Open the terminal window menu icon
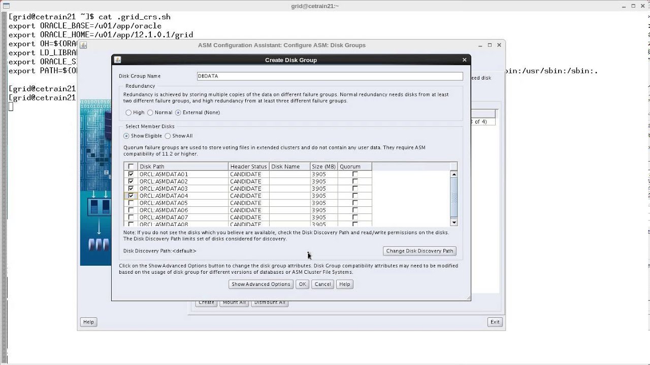650x365 pixels. coord(6,6)
